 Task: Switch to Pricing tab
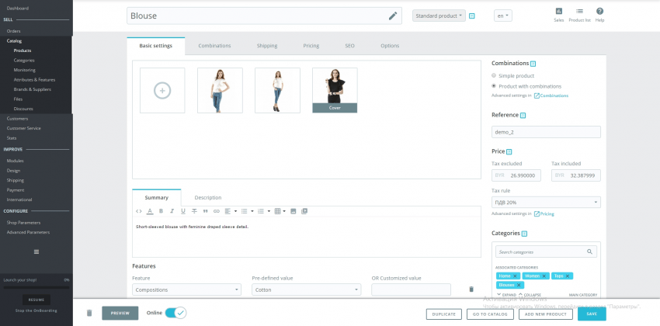coord(311,46)
